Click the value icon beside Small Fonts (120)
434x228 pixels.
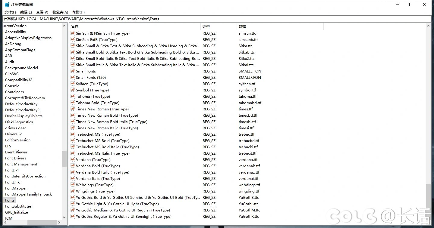pos(73,77)
